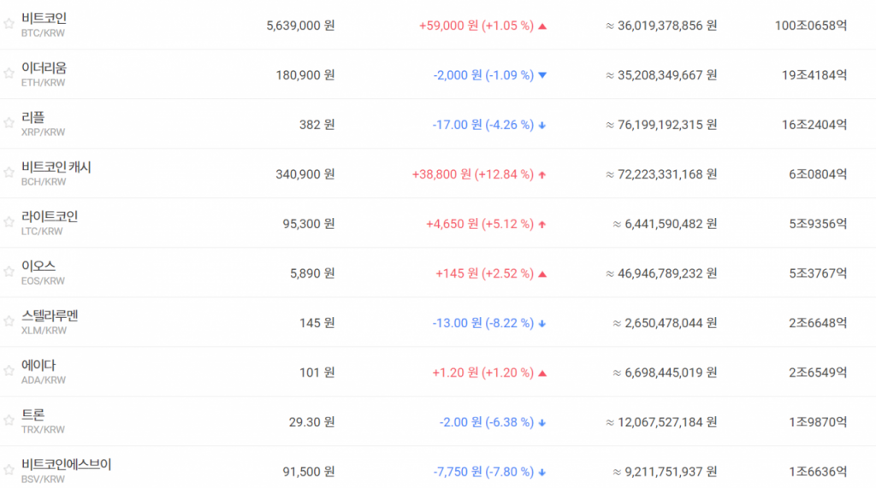Viewport: 876px width, 488px height.
Task: Favorite the 트론 TRX/KRW listing
Action: coord(9,421)
